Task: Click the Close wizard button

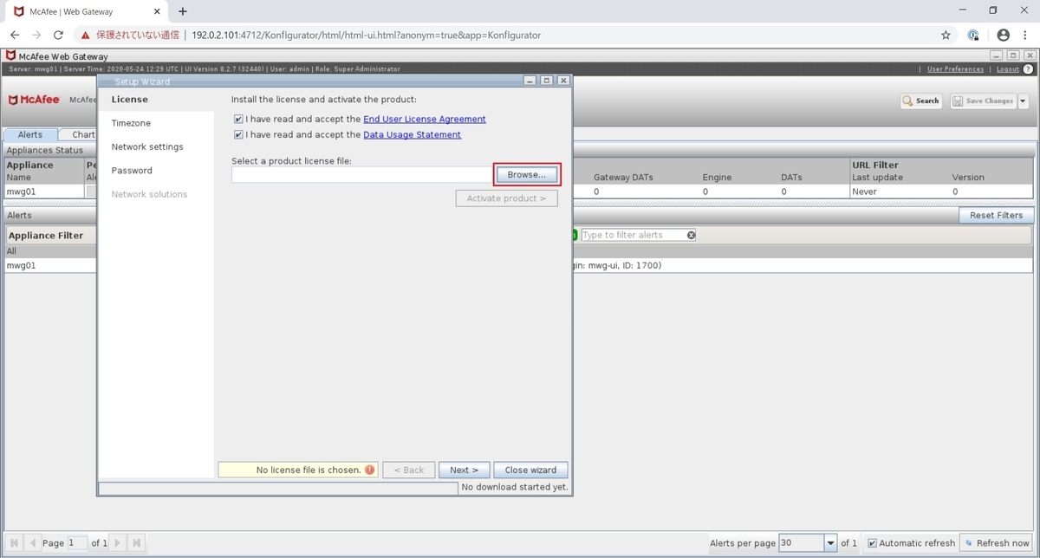Action: click(x=530, y=470)
